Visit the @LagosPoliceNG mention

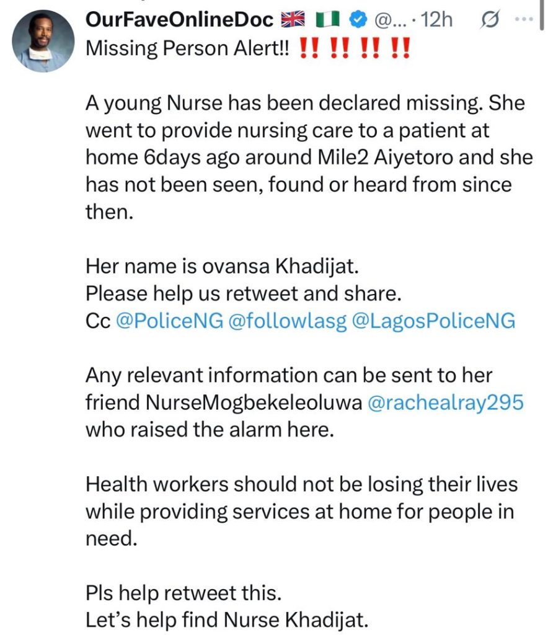(434, 321)
